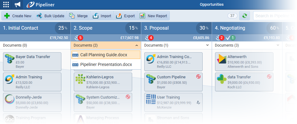Click the user icon on User Training card

point(198,103)
